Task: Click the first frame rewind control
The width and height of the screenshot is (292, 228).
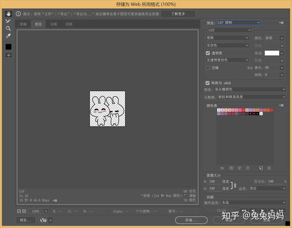Action: 244,211
